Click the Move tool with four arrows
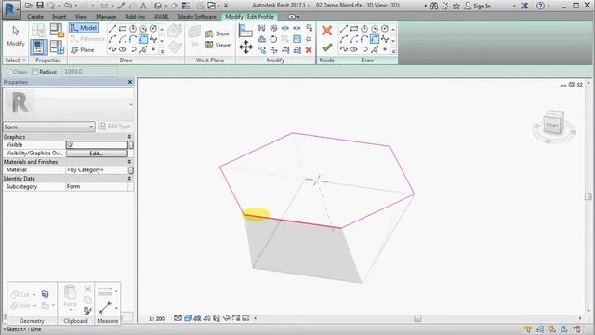 pyautogui.click(x=245, y=47)
